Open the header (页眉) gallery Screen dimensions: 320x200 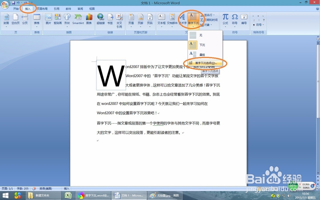click(131, 20)
